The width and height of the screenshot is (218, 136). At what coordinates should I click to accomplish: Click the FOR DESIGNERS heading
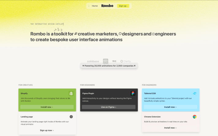(x=88, y=85)
